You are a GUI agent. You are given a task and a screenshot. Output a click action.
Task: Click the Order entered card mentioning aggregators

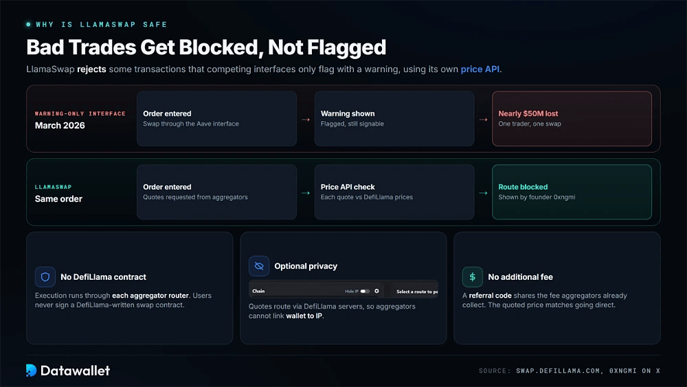[x=216, y=192]
